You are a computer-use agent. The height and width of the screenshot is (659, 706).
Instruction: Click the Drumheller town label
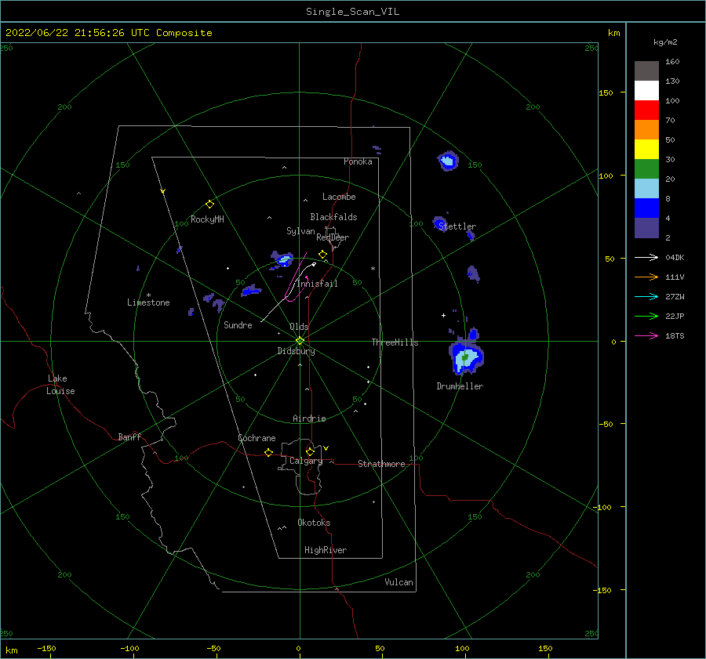(x=460, y=386)
